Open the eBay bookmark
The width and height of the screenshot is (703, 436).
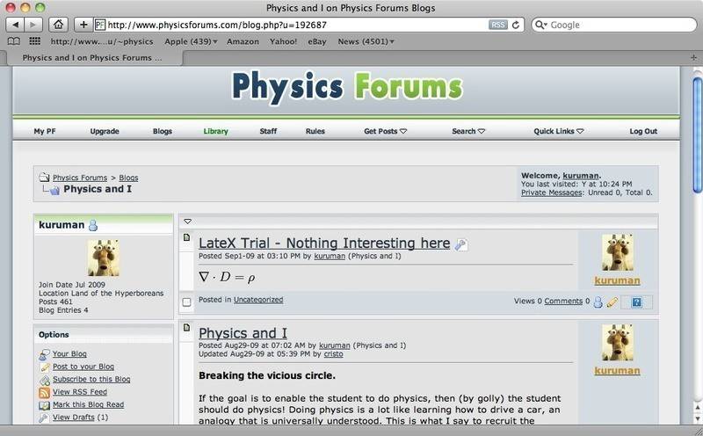[317, 41]
